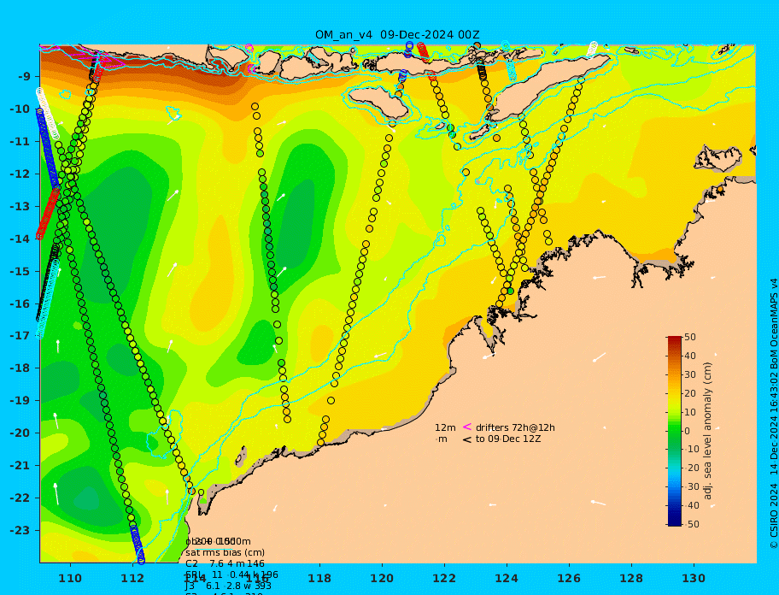Screen dimensions: 779x595
Task: Click the colorbar tick label '-20'
Action: pyautogui.click(x=691, y=468)
